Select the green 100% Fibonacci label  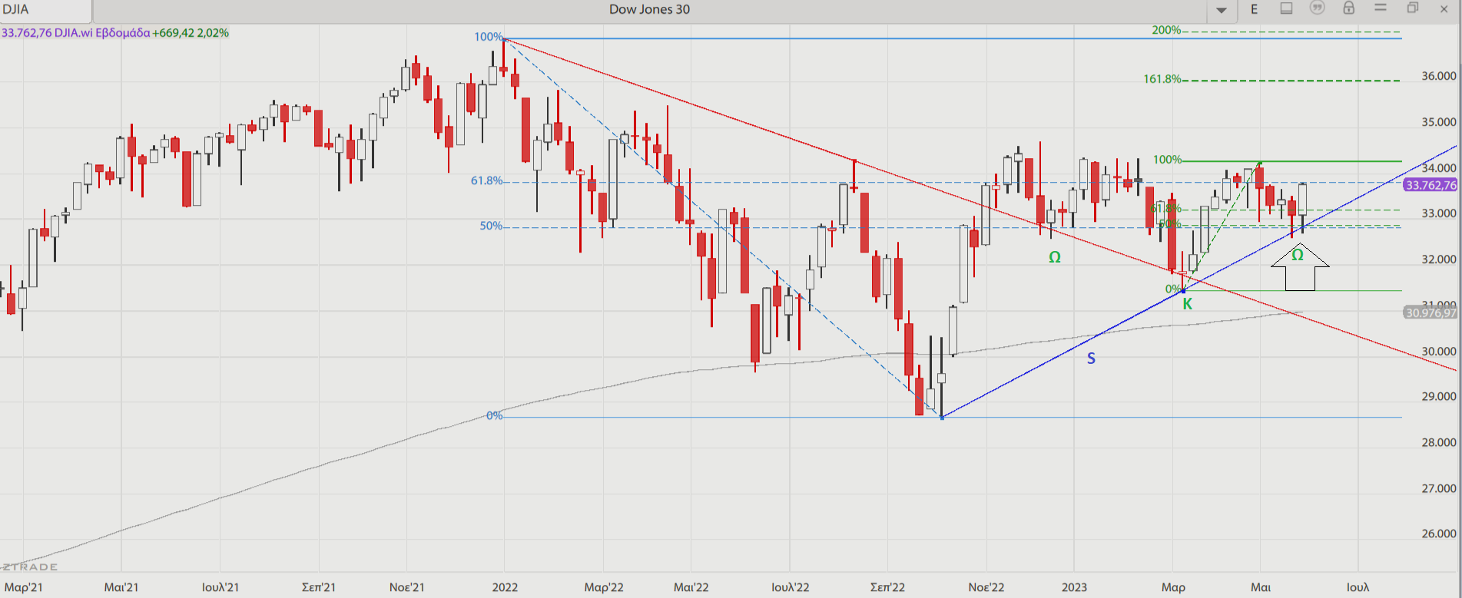1167,160
